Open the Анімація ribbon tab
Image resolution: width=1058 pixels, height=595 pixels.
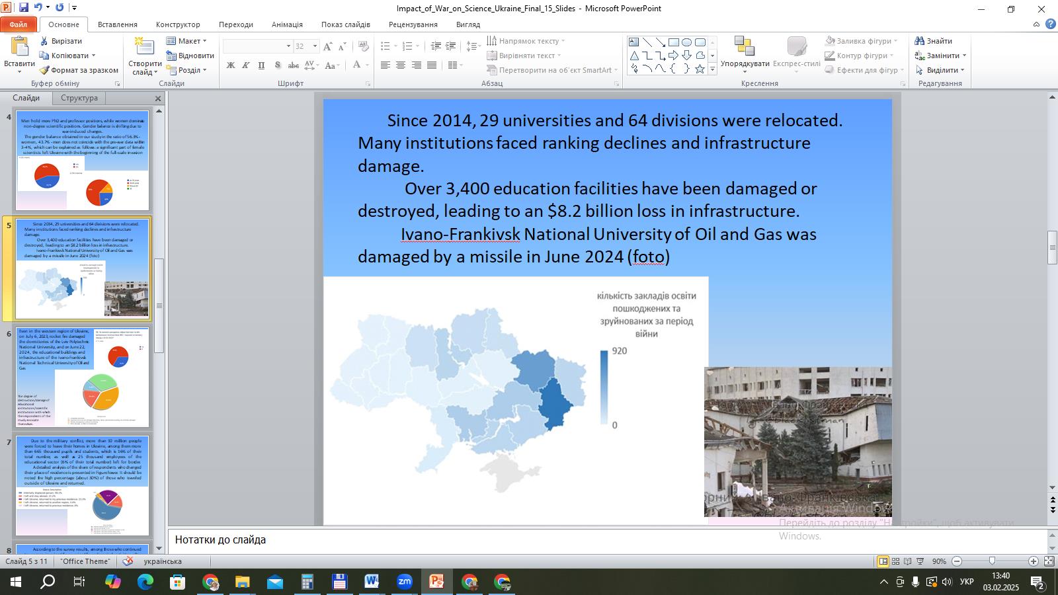(287, 24)
